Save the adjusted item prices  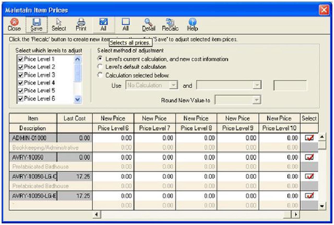[36, 25]
